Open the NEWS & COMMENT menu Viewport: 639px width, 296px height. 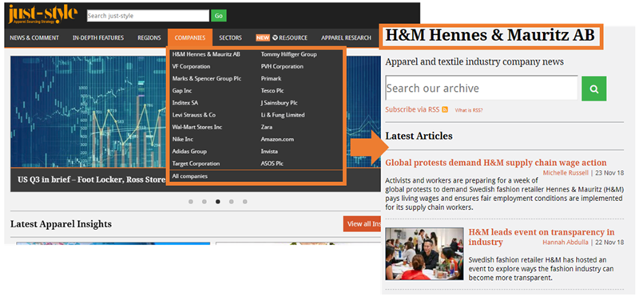[34, 37]
